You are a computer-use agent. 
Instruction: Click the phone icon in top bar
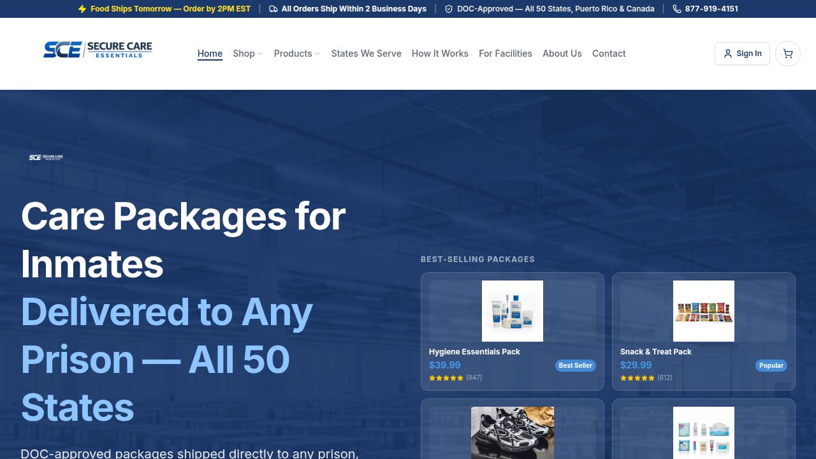coord(677,9)
